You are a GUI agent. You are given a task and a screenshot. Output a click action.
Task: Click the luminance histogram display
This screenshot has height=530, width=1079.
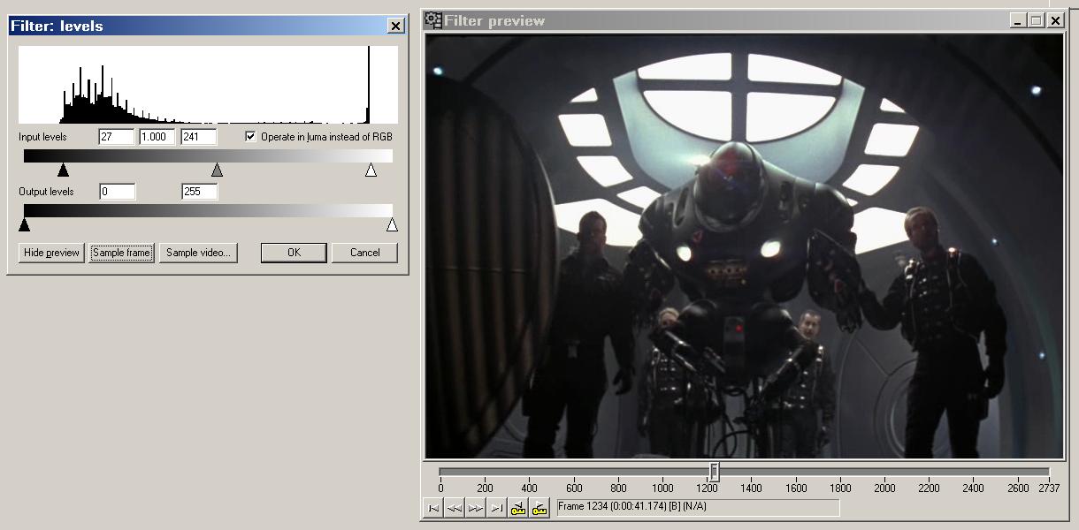[x=208, y=85]
